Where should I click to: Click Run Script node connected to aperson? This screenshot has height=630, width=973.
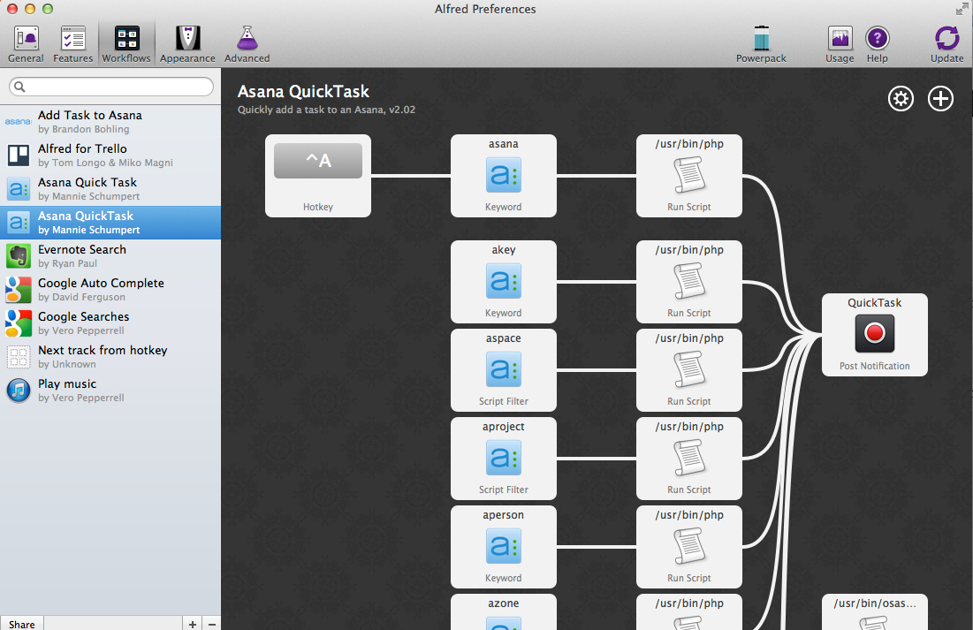688,546
